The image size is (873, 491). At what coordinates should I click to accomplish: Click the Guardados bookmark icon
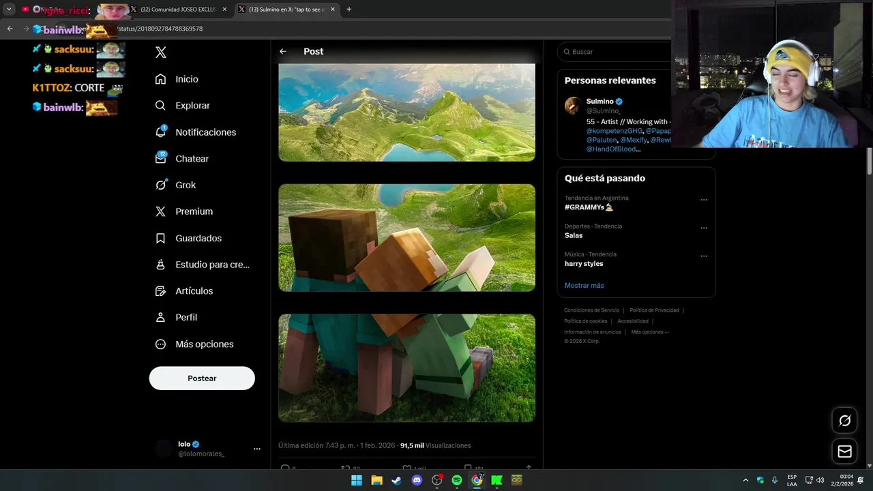(x=160, y=238)
